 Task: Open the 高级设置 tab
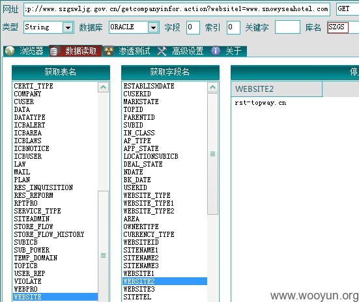click(x=182, y=51)
